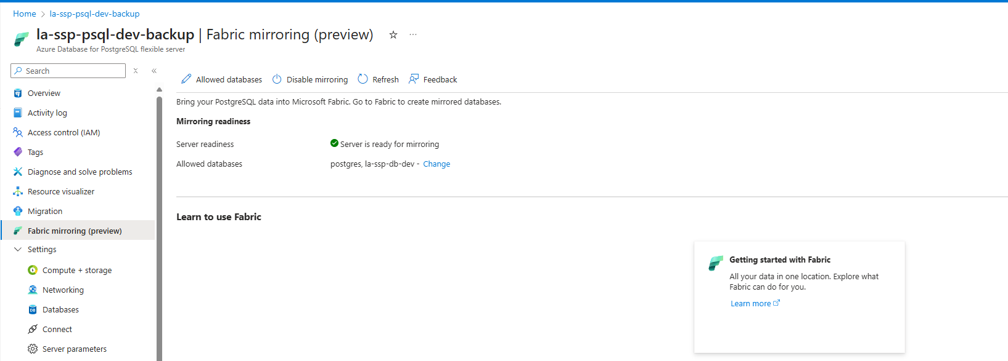Collapse the Settings section chevron
The width and height of the screenshot is (1008, 361).
(18, 250)
